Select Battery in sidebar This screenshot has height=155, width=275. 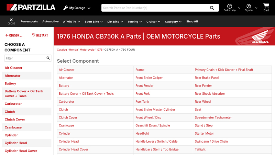pyautogui.click(x=10, y=83)
